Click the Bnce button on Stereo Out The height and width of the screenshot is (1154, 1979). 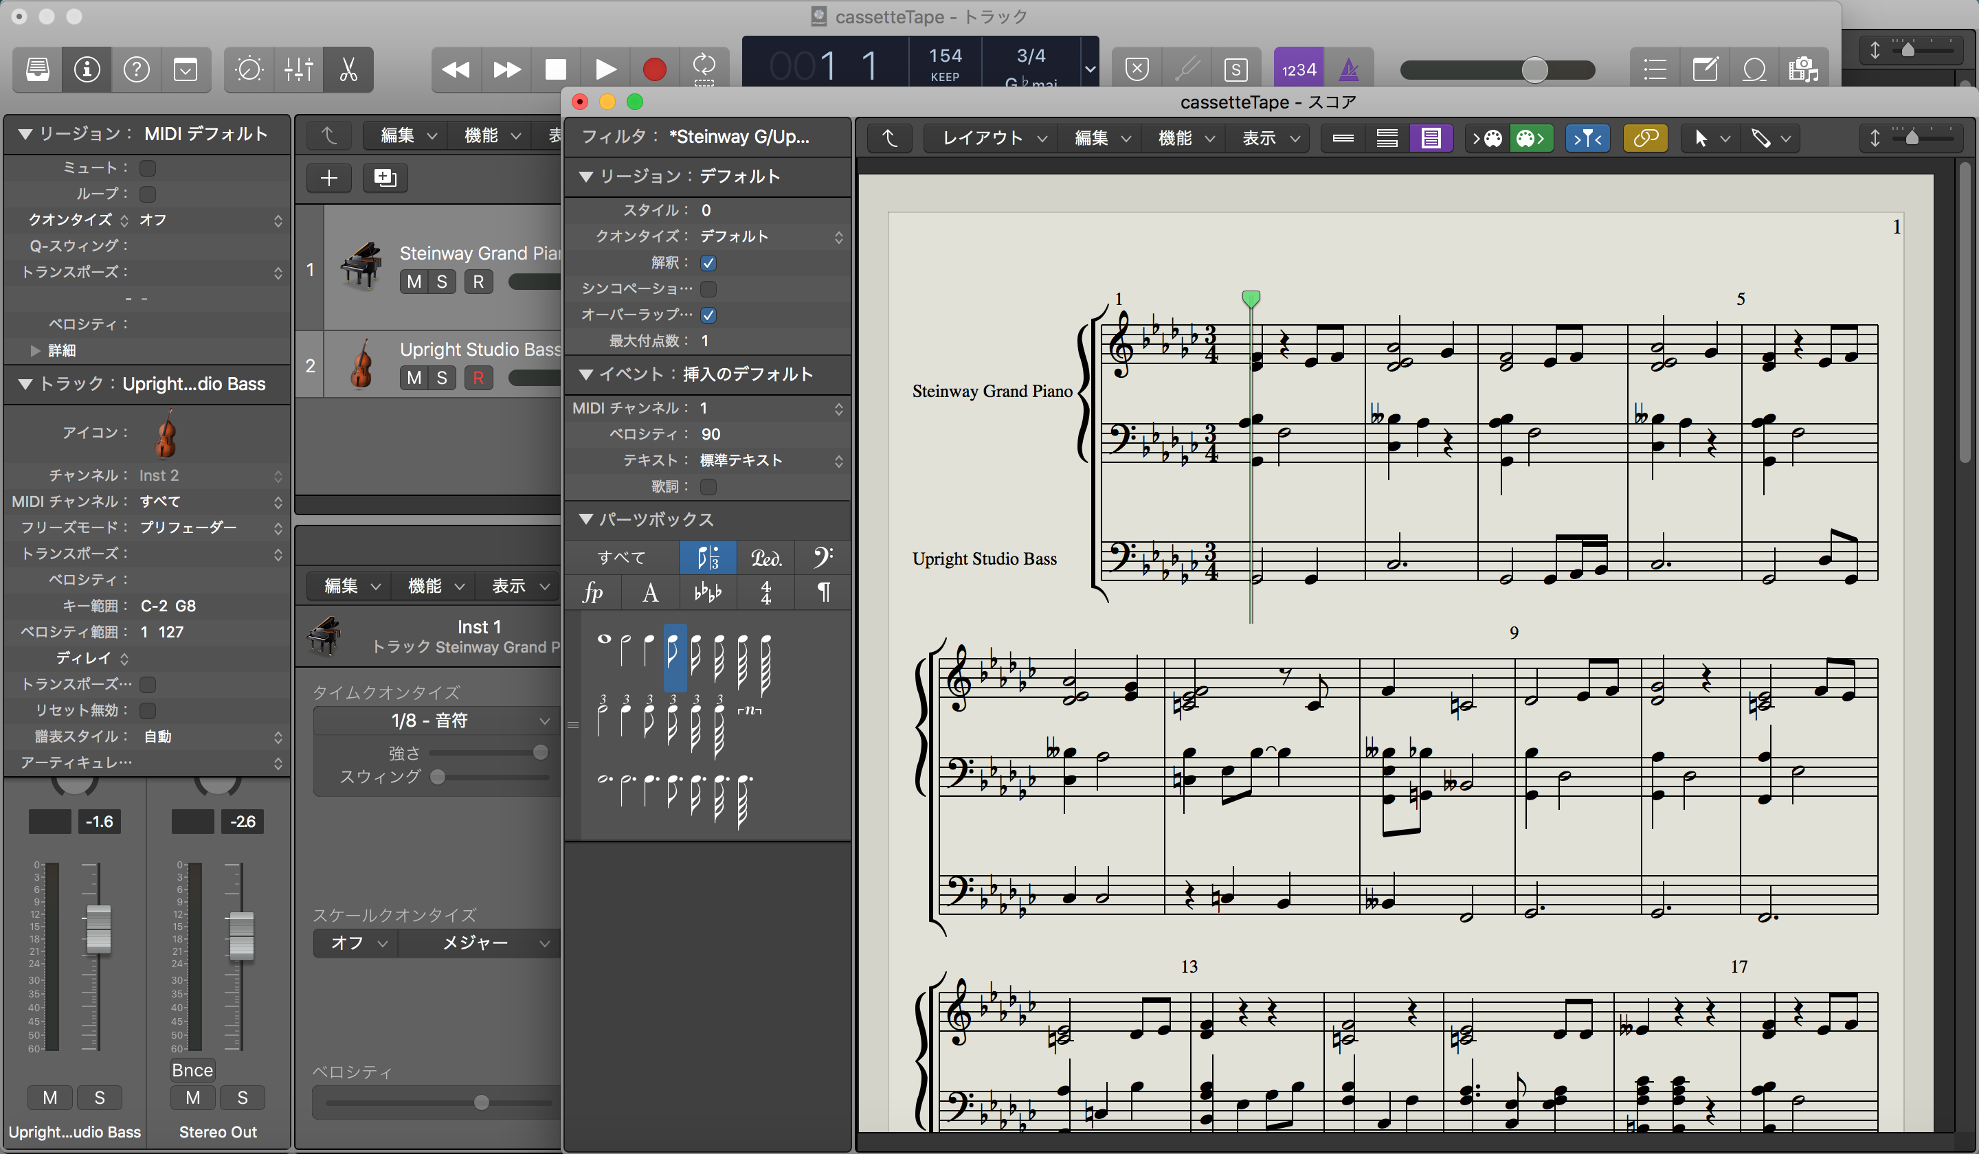point(192,1070)
